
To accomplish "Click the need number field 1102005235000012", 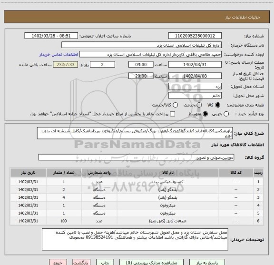I will [x=195, y=36].
